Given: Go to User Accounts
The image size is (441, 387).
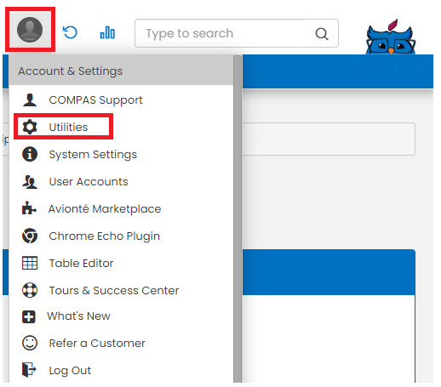Looking at the screenshot, I should click(89, 182).
